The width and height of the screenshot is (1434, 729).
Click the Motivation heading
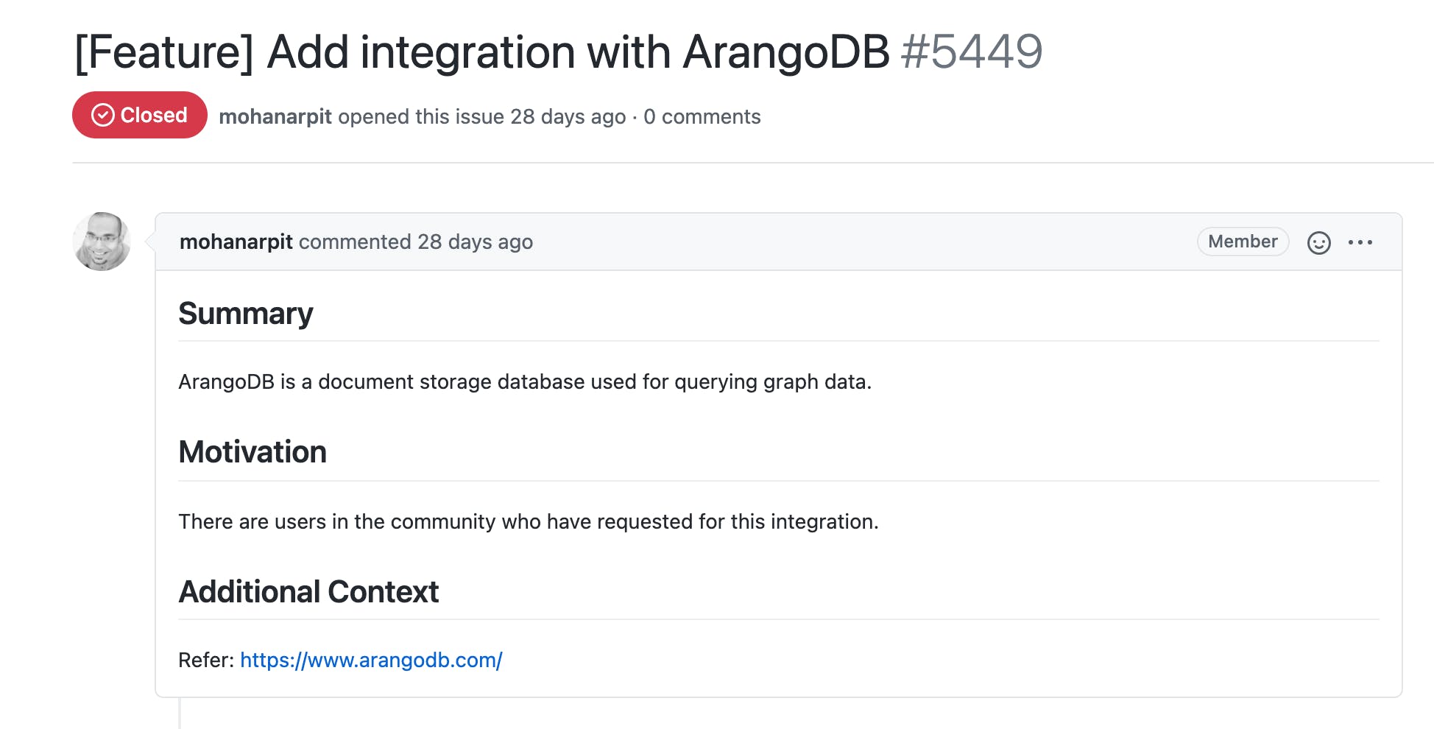pos(252,452)
